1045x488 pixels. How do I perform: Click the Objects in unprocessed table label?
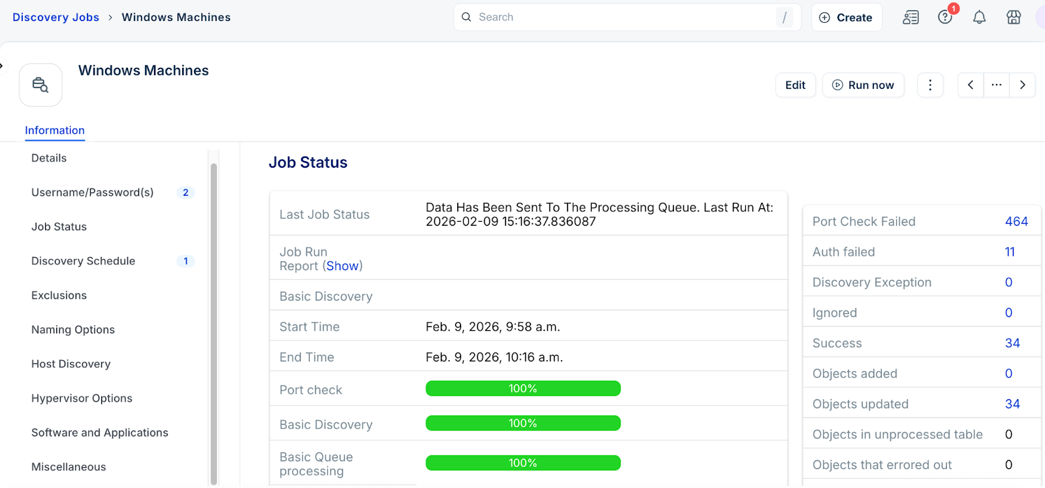897,435
